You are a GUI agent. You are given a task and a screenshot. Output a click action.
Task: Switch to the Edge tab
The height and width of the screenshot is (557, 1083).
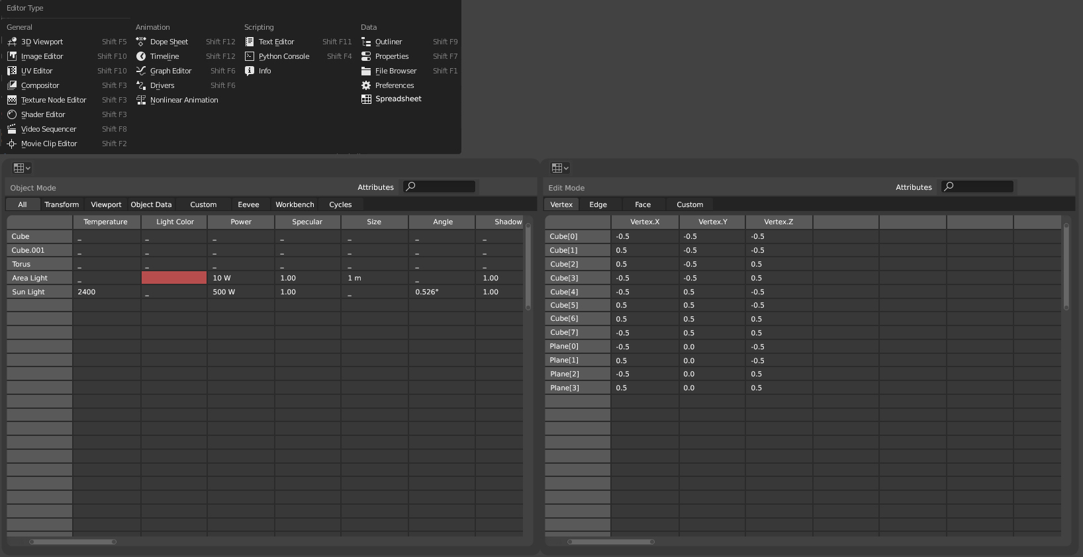click(598, 204)
